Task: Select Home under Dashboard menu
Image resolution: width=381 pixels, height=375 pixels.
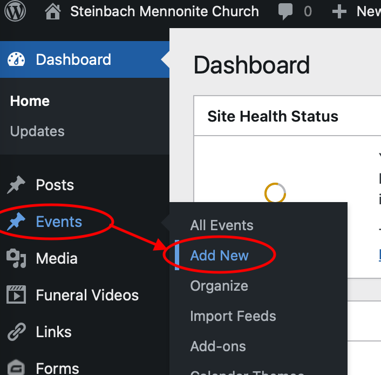Action: (x=30, y=101)
